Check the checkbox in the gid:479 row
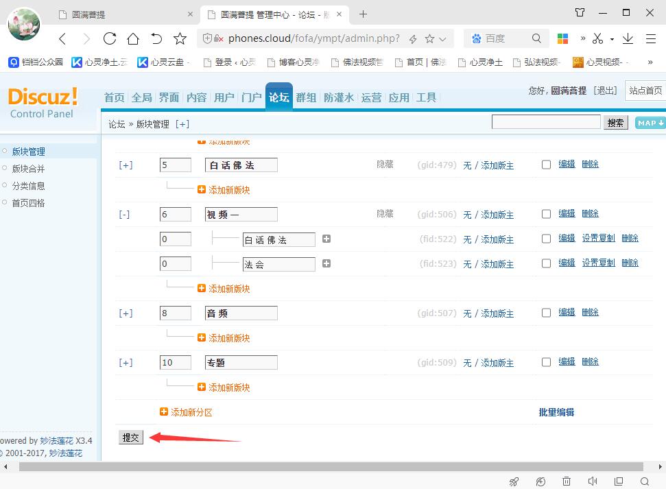The height and width of the screenshot is (489, 666). click(546, 165)
